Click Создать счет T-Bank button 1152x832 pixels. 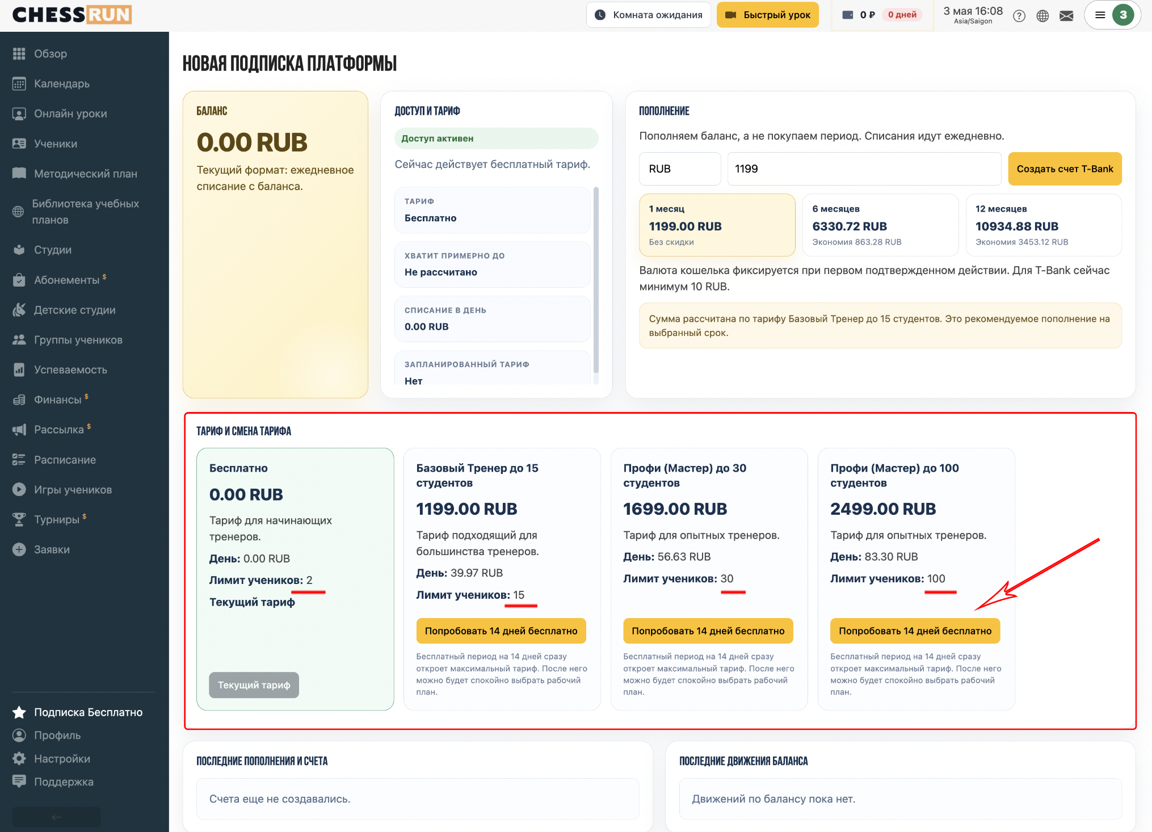coord(1065,169)
